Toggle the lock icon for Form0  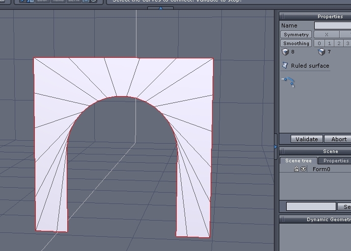(297, 169)
